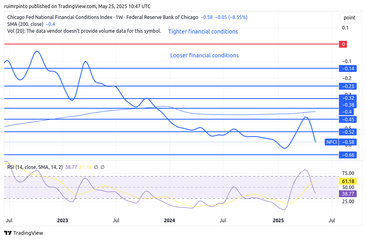Click the 2023 label on the time axis

pyautogui.click(x=62, y=221)
